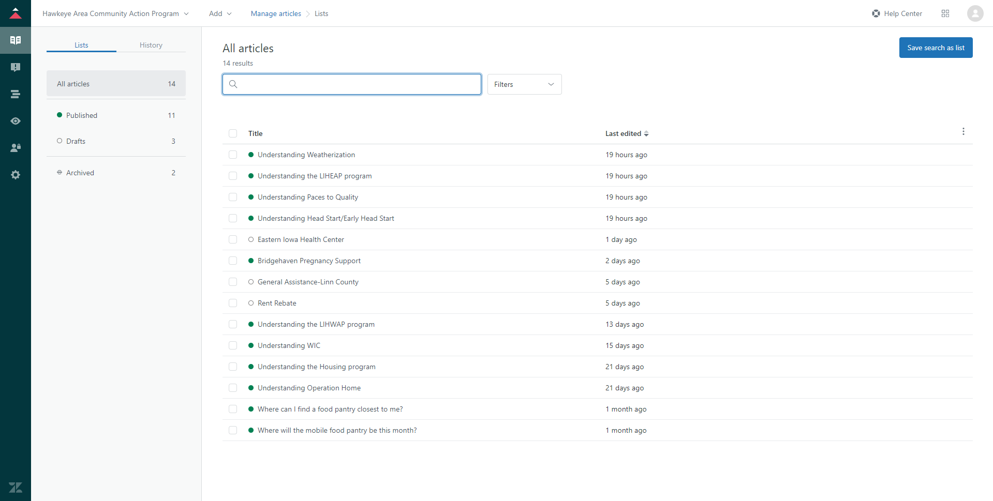Select the Understanding Weatherization checkbox

coord(233,155)
